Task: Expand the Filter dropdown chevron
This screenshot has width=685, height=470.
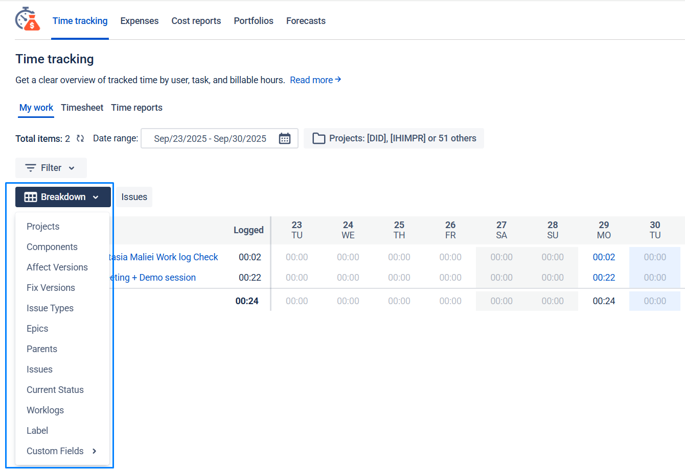Action: (72, 168)
